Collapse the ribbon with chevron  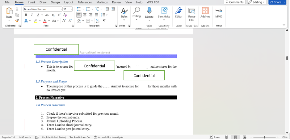[x=284, y=25]
